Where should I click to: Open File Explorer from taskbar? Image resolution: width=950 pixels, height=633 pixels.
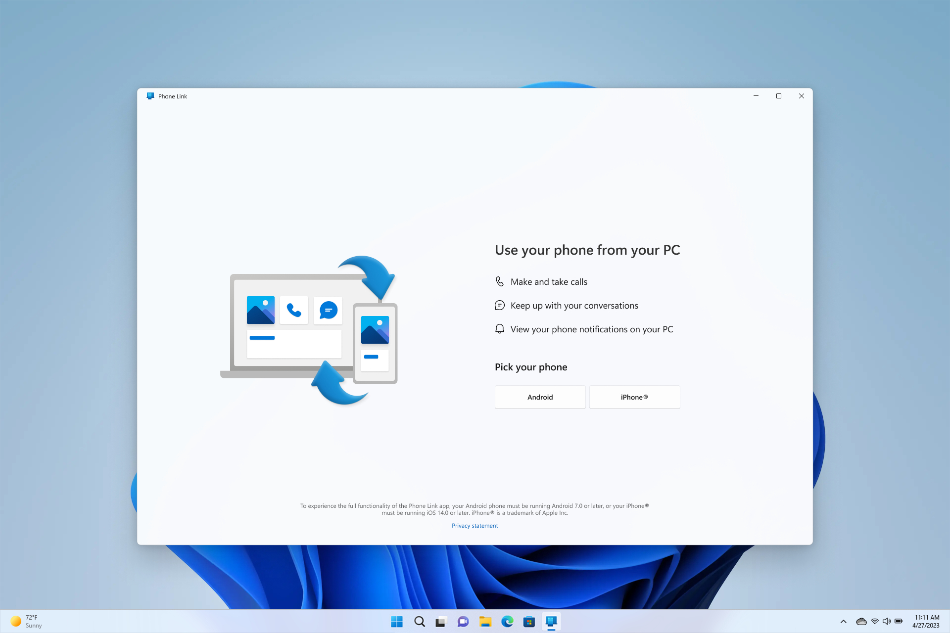pyautogui.click(x=484, y=622)
